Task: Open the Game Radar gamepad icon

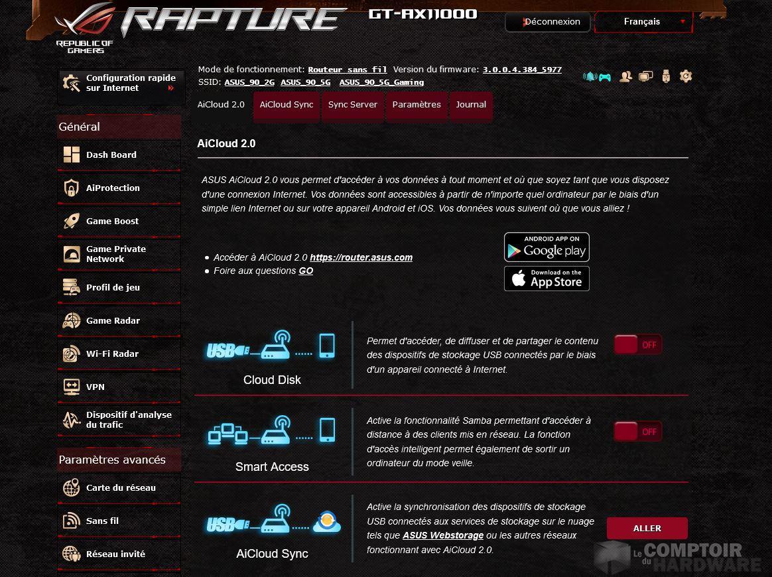Action: [x=72, y=320]
